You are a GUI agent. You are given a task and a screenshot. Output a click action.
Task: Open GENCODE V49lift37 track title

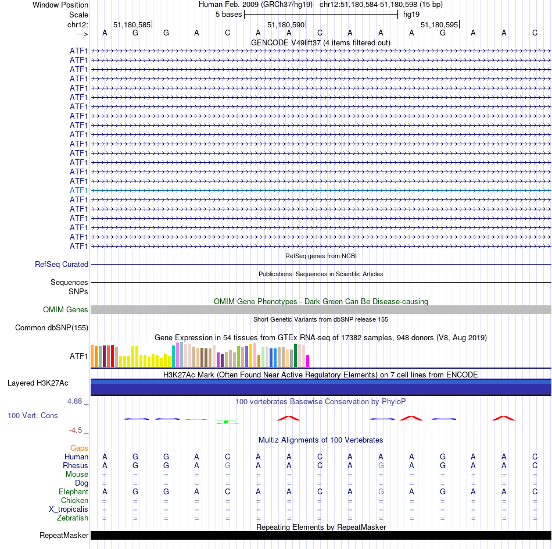(x=320, y=42)
